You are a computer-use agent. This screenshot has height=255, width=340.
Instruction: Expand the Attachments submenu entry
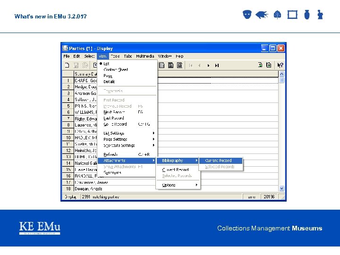[127, 161]
